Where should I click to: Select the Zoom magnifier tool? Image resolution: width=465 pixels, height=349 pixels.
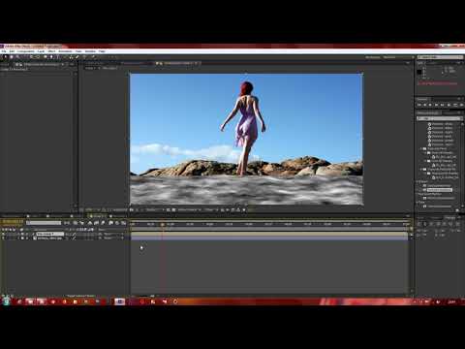[17, 57]
